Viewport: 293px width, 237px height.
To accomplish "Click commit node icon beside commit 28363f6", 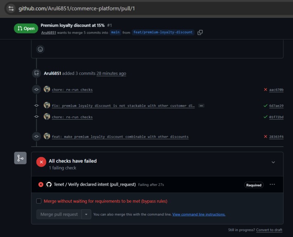I will (x=36, y=136).
